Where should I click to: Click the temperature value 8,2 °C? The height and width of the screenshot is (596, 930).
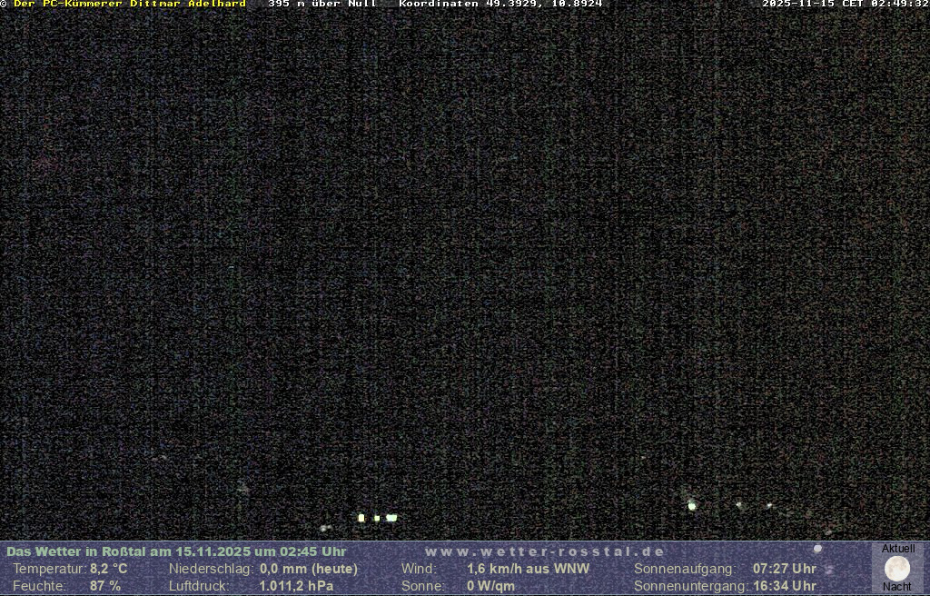108,569
